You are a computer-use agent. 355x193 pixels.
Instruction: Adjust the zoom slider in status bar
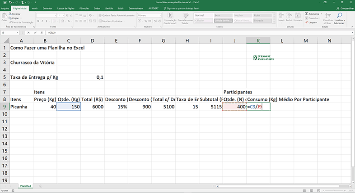[x=334, y=191]
